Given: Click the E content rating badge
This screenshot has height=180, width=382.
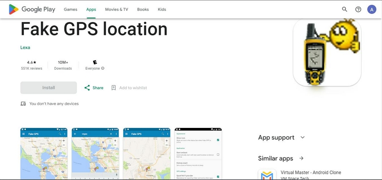Looking at the screenshot, I should point(95,63).
